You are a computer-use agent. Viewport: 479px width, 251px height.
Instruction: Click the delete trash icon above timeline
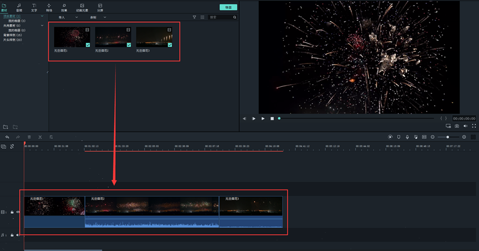pyautogui.click(x=29, y=137)
